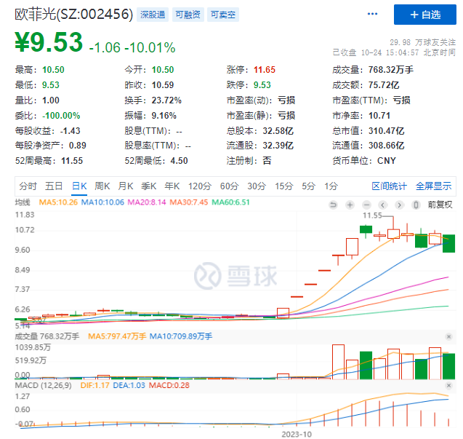Click the MA60:6.51 moving average label
This screenshot has width=463, height=439.
(x=230, y=202)
